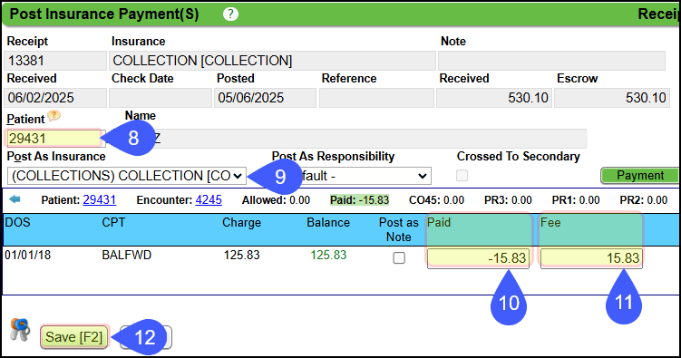The image size is (681, 358).
Task: Click the green Payment button
Action: coord(640,175)
